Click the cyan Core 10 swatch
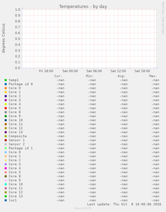166x212 pixels. click(x=6, y=184)
